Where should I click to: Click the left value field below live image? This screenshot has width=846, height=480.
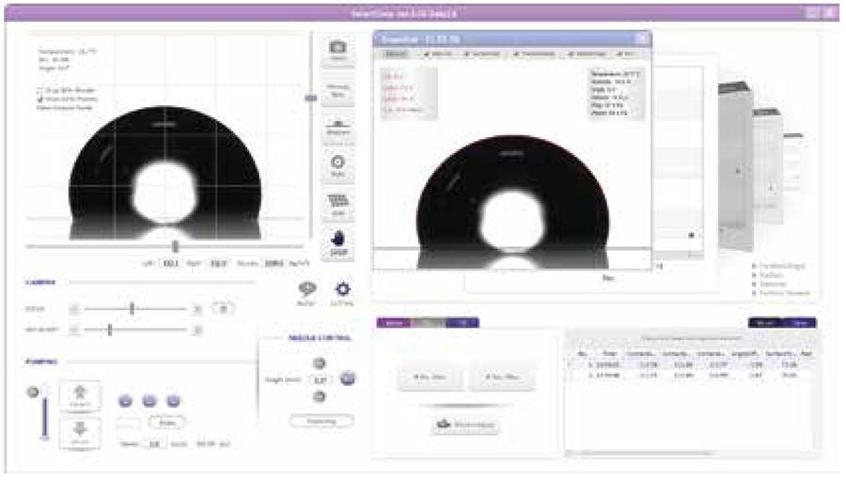(170, 263)
